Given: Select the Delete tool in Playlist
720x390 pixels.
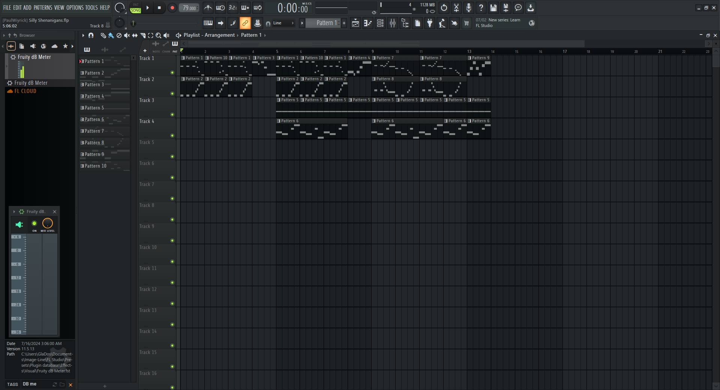Looking at the screenshot, I should 119,35.
